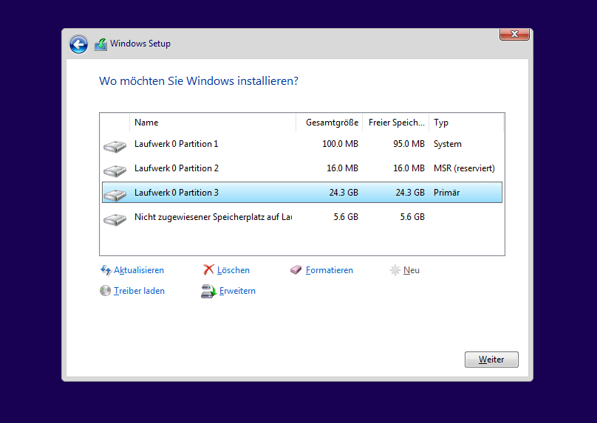
Task: Delete the partition with Löschen link
Action: [x=233, y=270]
